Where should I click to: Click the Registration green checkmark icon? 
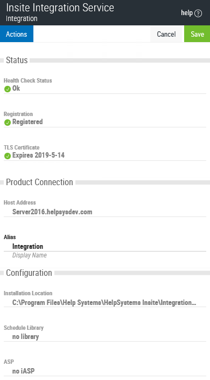click(8, 123)
